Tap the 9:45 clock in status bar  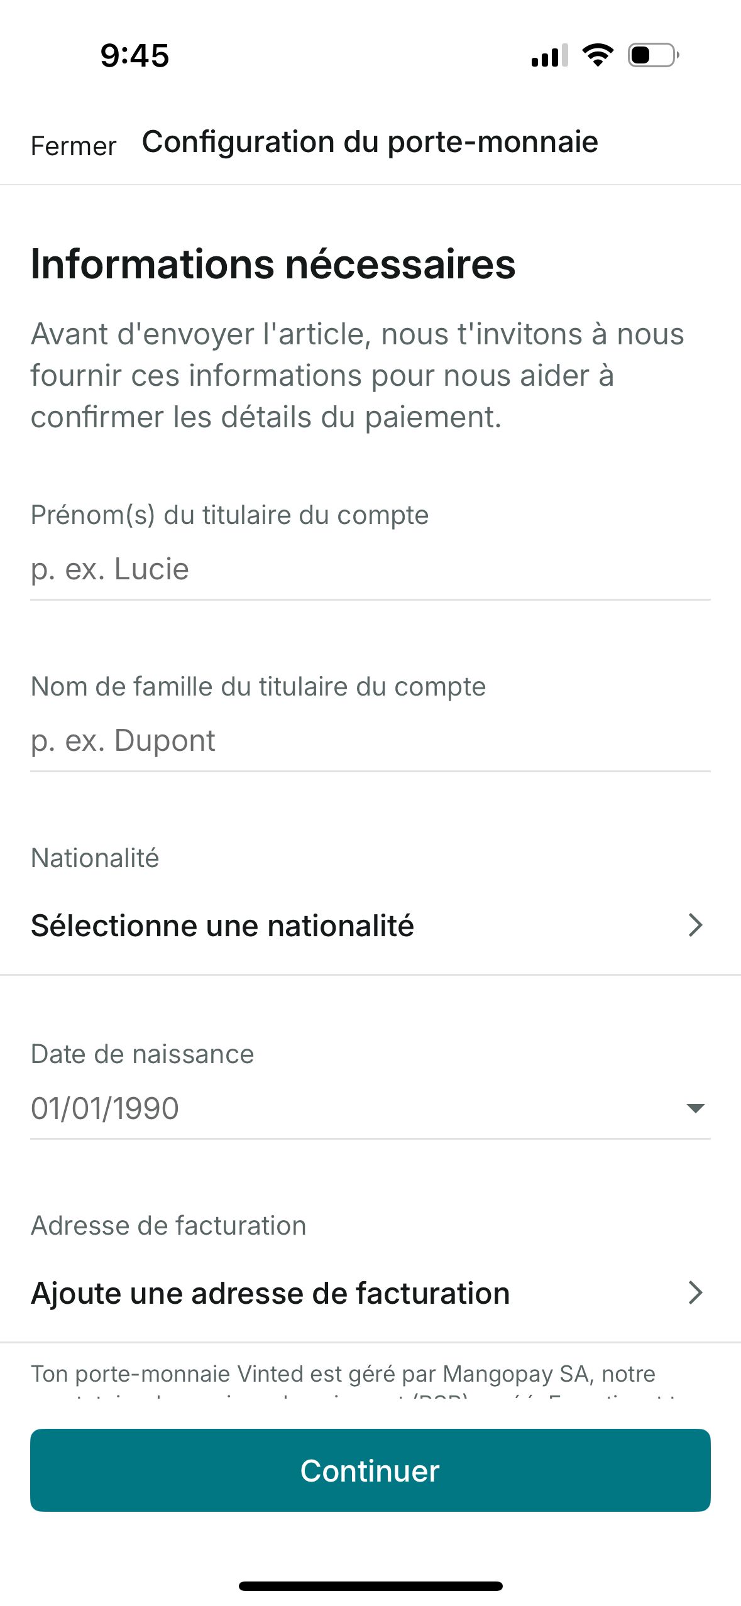(134, 55)
